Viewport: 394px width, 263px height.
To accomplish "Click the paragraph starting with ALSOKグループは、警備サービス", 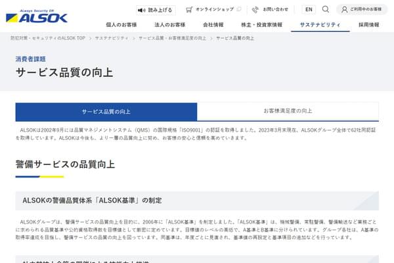I will coord(197,229).
